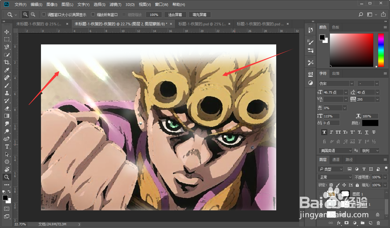
Task: Create a new group folder icon
Action: [363, 223]
